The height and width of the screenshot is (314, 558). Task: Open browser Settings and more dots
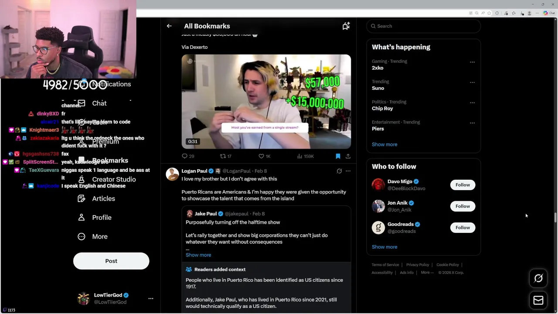click(537, 13)
